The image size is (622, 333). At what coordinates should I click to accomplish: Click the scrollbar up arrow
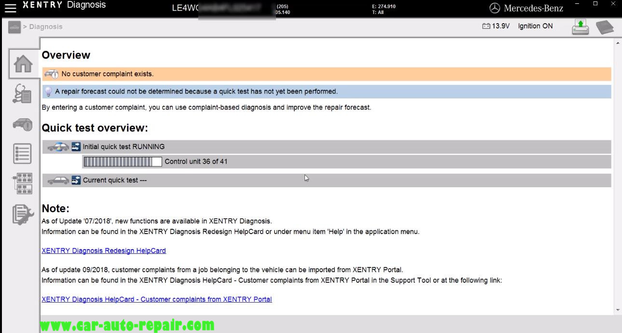[x=618, y=43]
